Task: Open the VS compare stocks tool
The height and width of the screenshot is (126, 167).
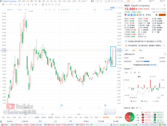Action: (115, 1)
